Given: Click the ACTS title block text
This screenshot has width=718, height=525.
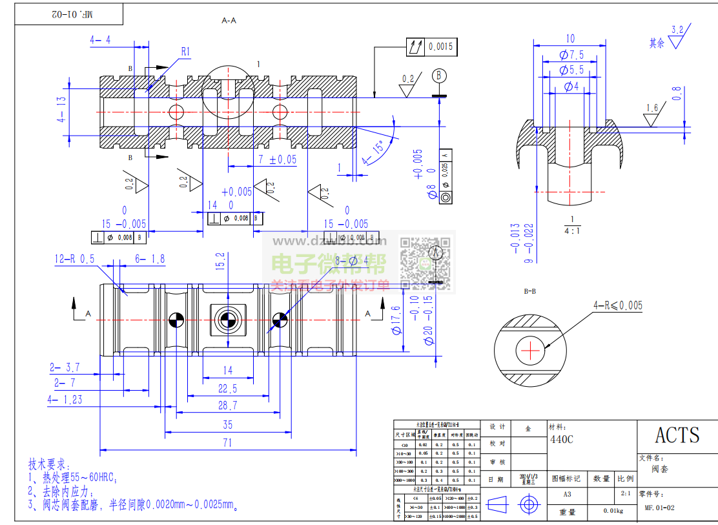Looking at the screenshot, I should click(677, 435).
